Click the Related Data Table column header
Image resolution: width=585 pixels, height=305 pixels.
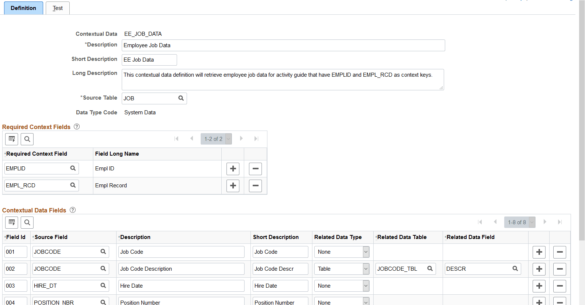(x=402, y=237)
